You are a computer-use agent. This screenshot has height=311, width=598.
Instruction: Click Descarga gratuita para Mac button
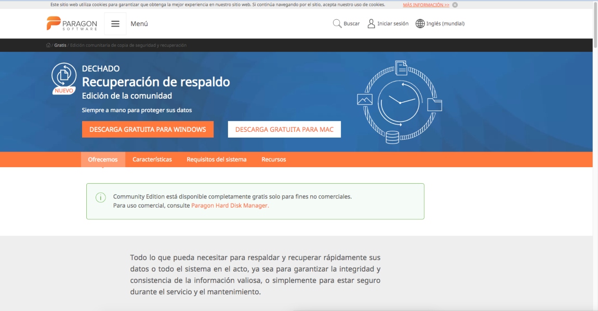pos(284,130)
